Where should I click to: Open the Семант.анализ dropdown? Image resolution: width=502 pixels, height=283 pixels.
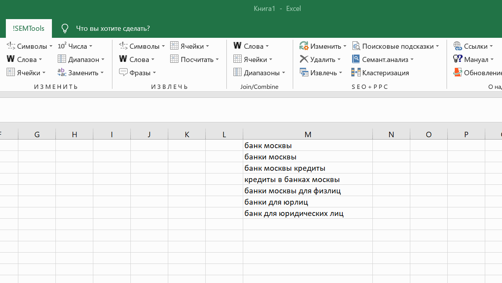click(412, 60)
